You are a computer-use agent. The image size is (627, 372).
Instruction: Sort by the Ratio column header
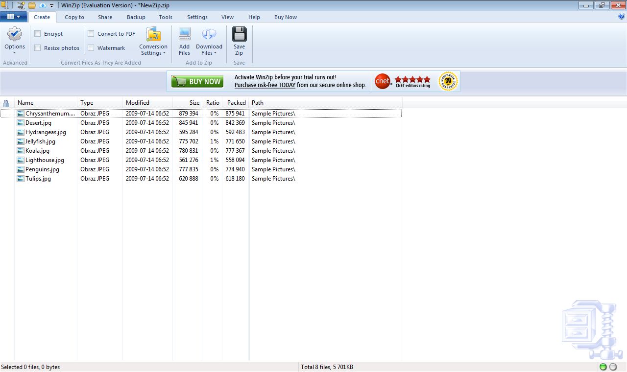tap(212, 103)
